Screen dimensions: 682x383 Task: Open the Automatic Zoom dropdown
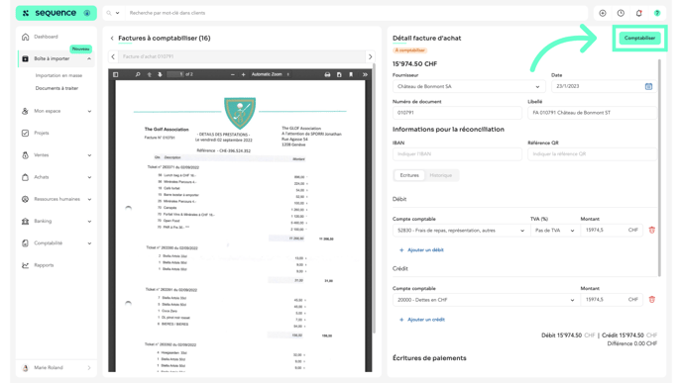(x=271, y=74)
